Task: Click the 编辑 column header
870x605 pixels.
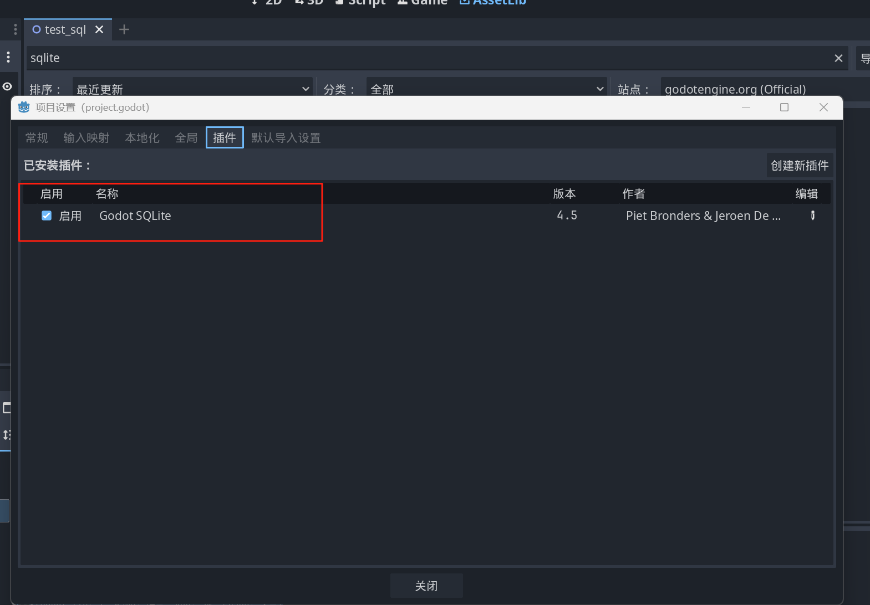Action: pyautogui.click(x=807, y=193)
